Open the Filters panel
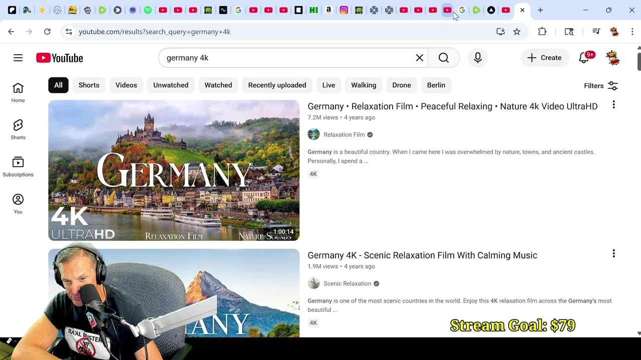Image resolution: width=641 pixels, height=360 pixels. (601, 85)
